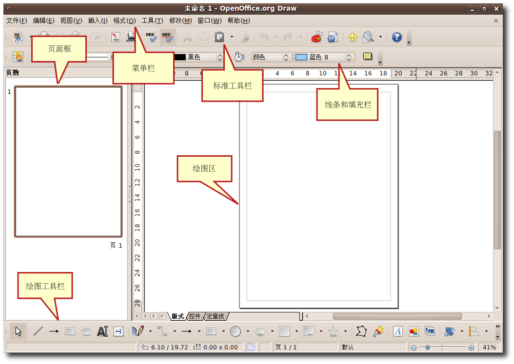Image resolution: width=514 pixels, height=364 pixels.
Task: Switch to the 控件 tab
Action: [x=195, y=316]
